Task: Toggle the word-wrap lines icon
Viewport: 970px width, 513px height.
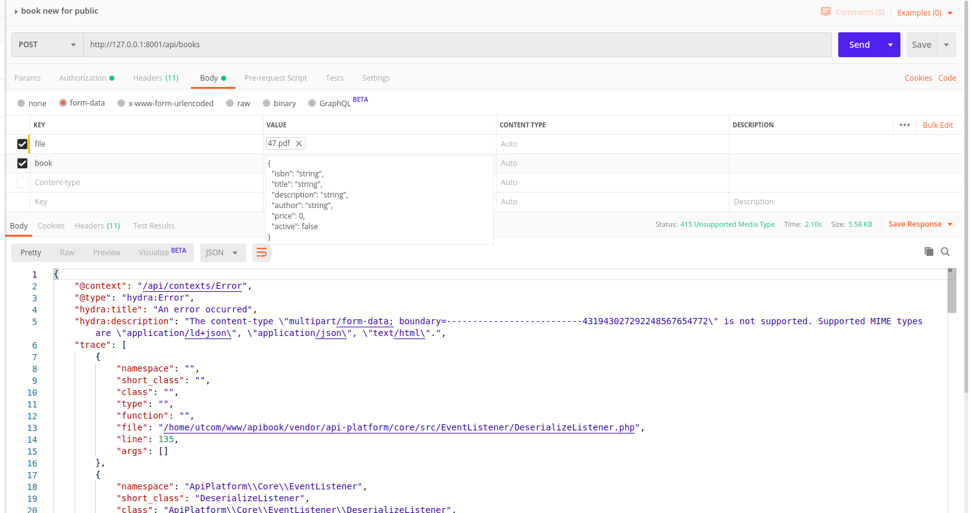Action: pos(262,253)
